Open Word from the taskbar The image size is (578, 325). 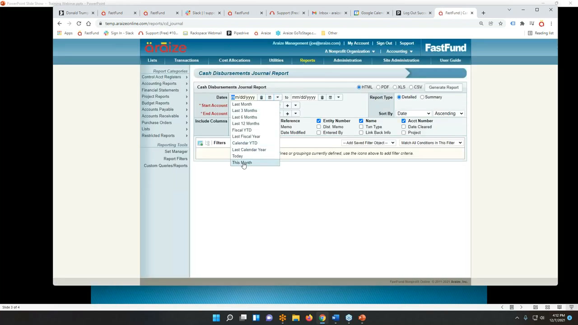[x=336, y=318]
